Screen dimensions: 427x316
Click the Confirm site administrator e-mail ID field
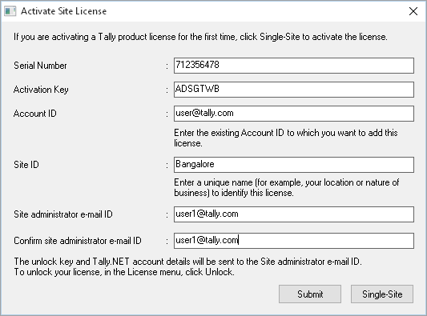click(294, 241)
